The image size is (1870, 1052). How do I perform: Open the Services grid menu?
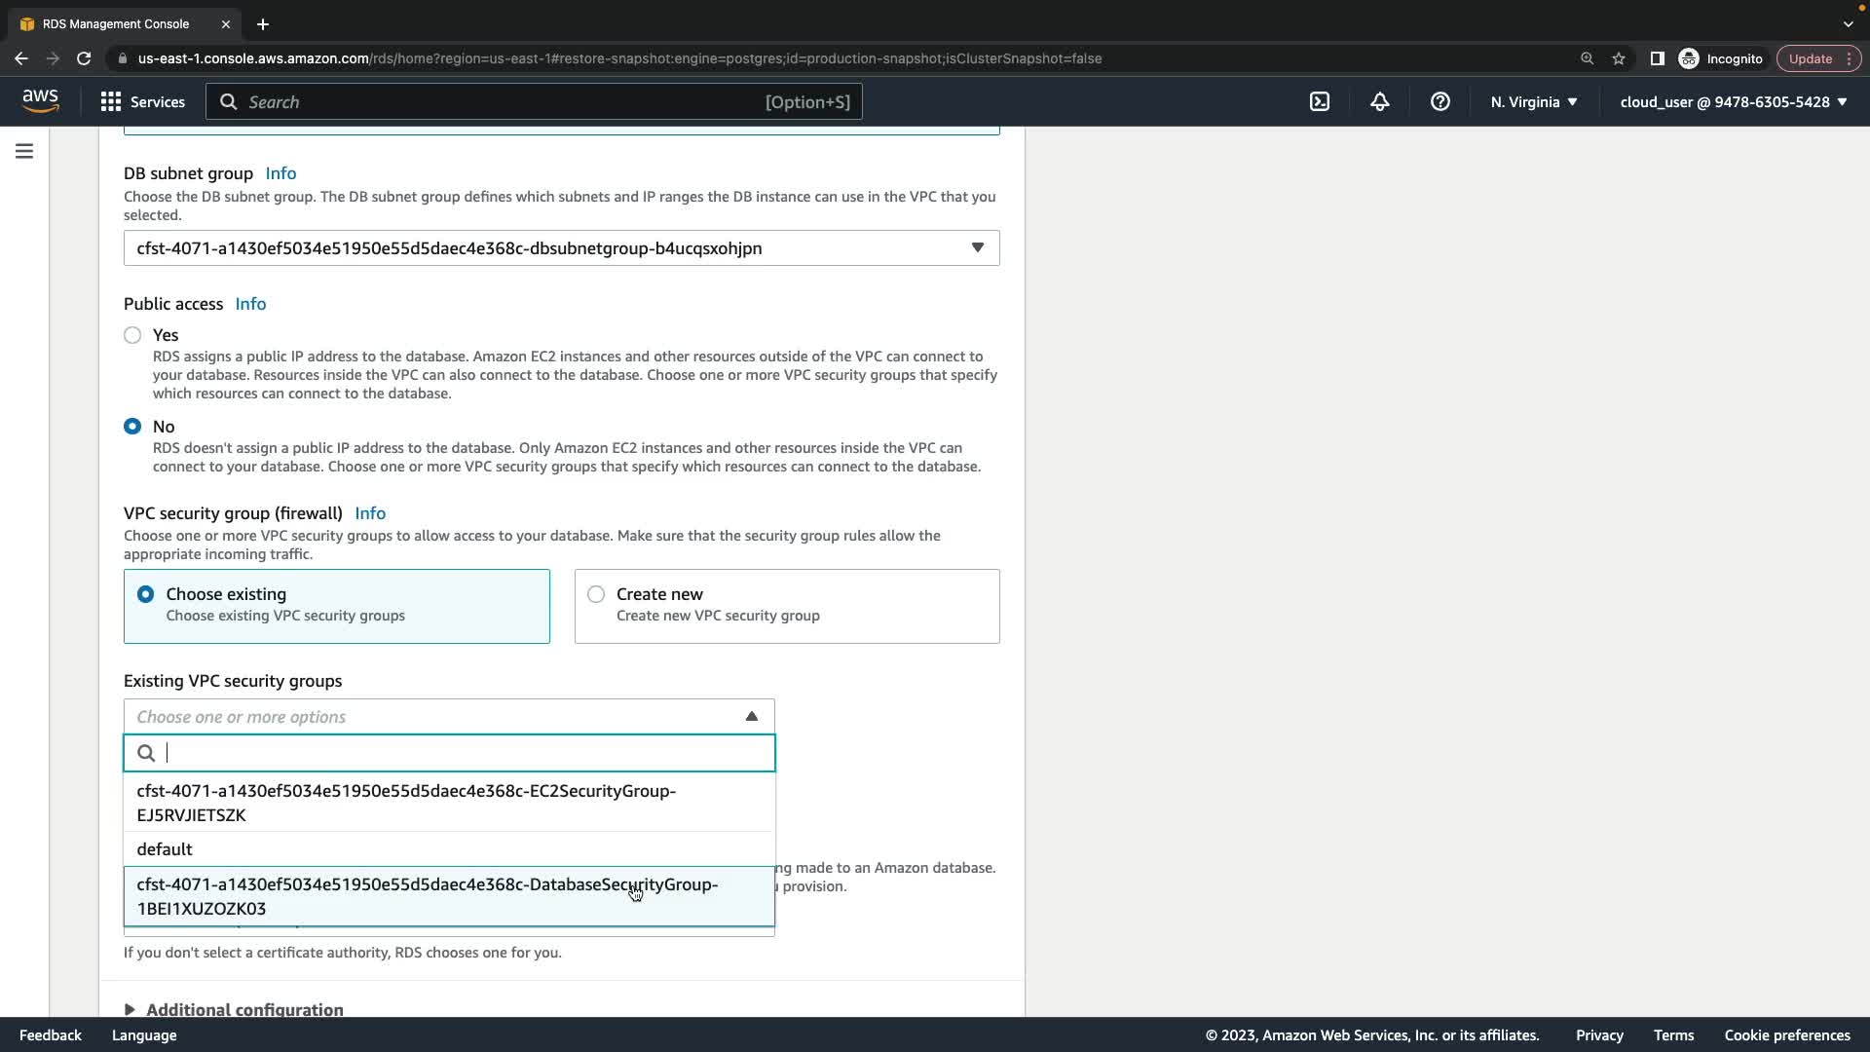(x=142, y=101)
